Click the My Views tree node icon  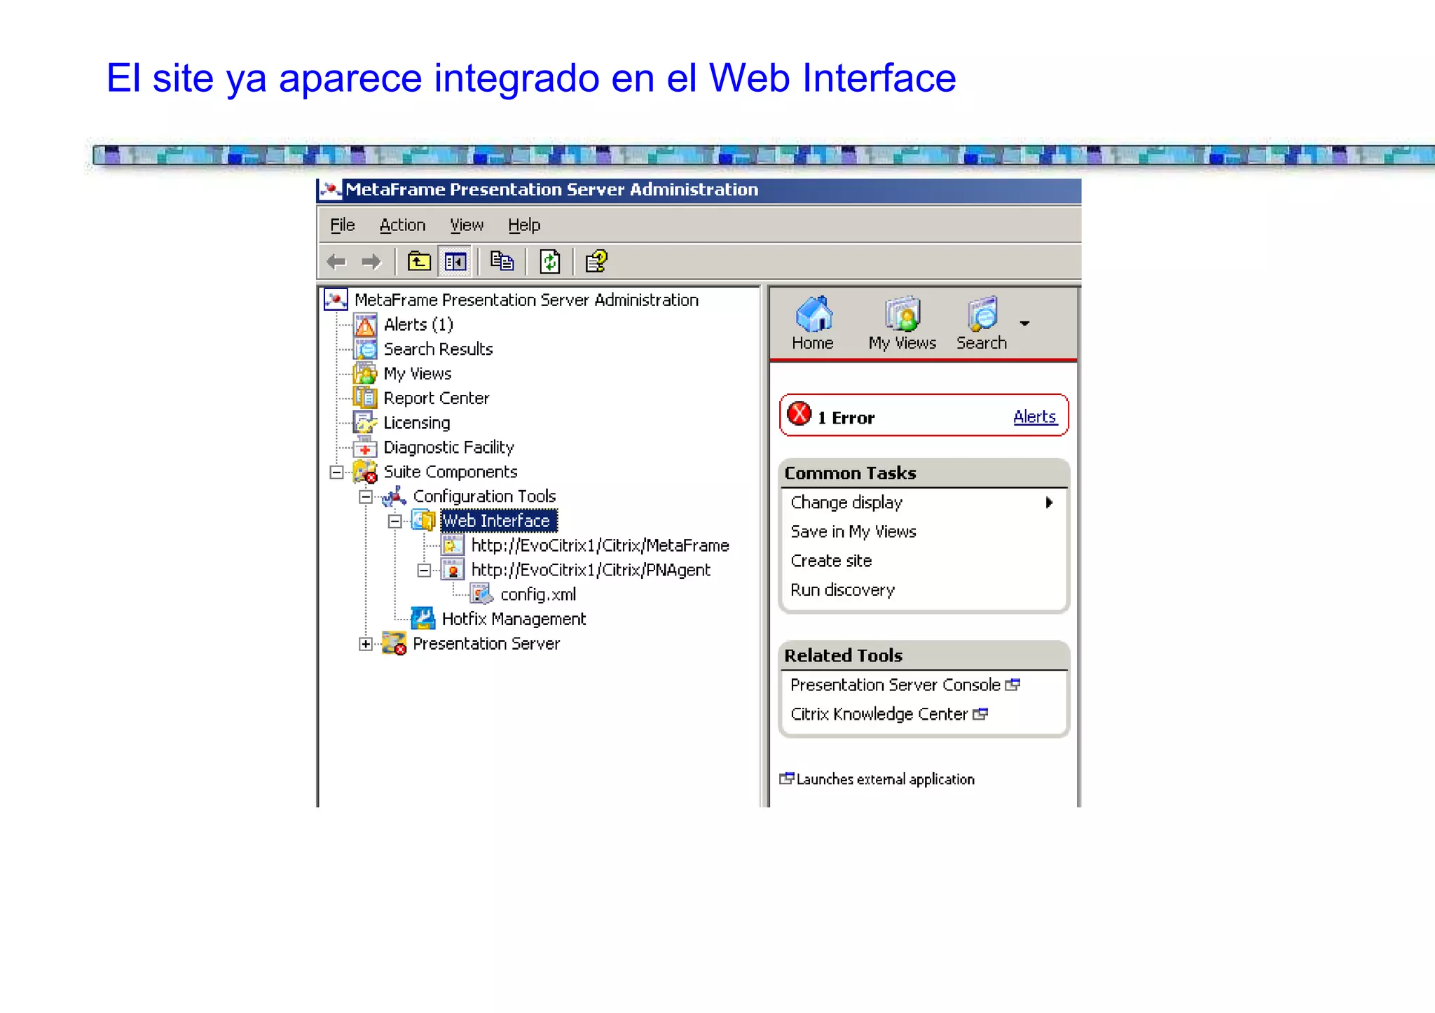(x=365, y=374)
